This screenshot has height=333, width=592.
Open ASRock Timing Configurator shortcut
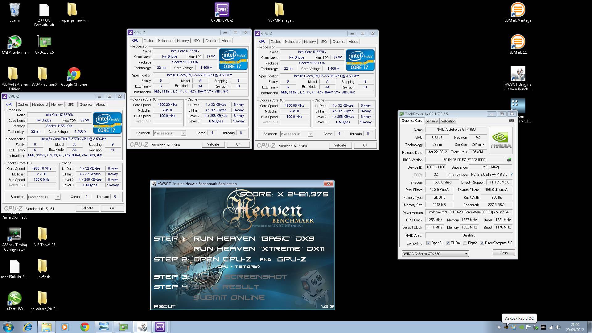(14, 239)
